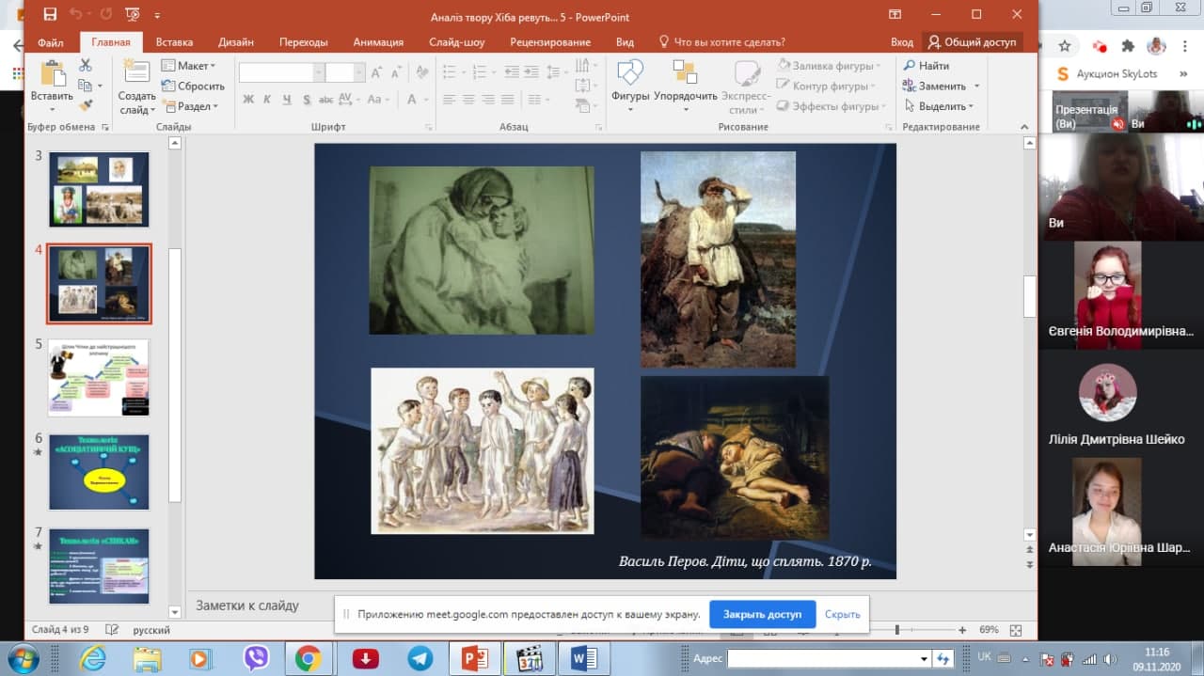Click the Заметки к слайду notes area
This screenshot has height=676, width=1204.
pyautogui.click(x=247, y=605)
